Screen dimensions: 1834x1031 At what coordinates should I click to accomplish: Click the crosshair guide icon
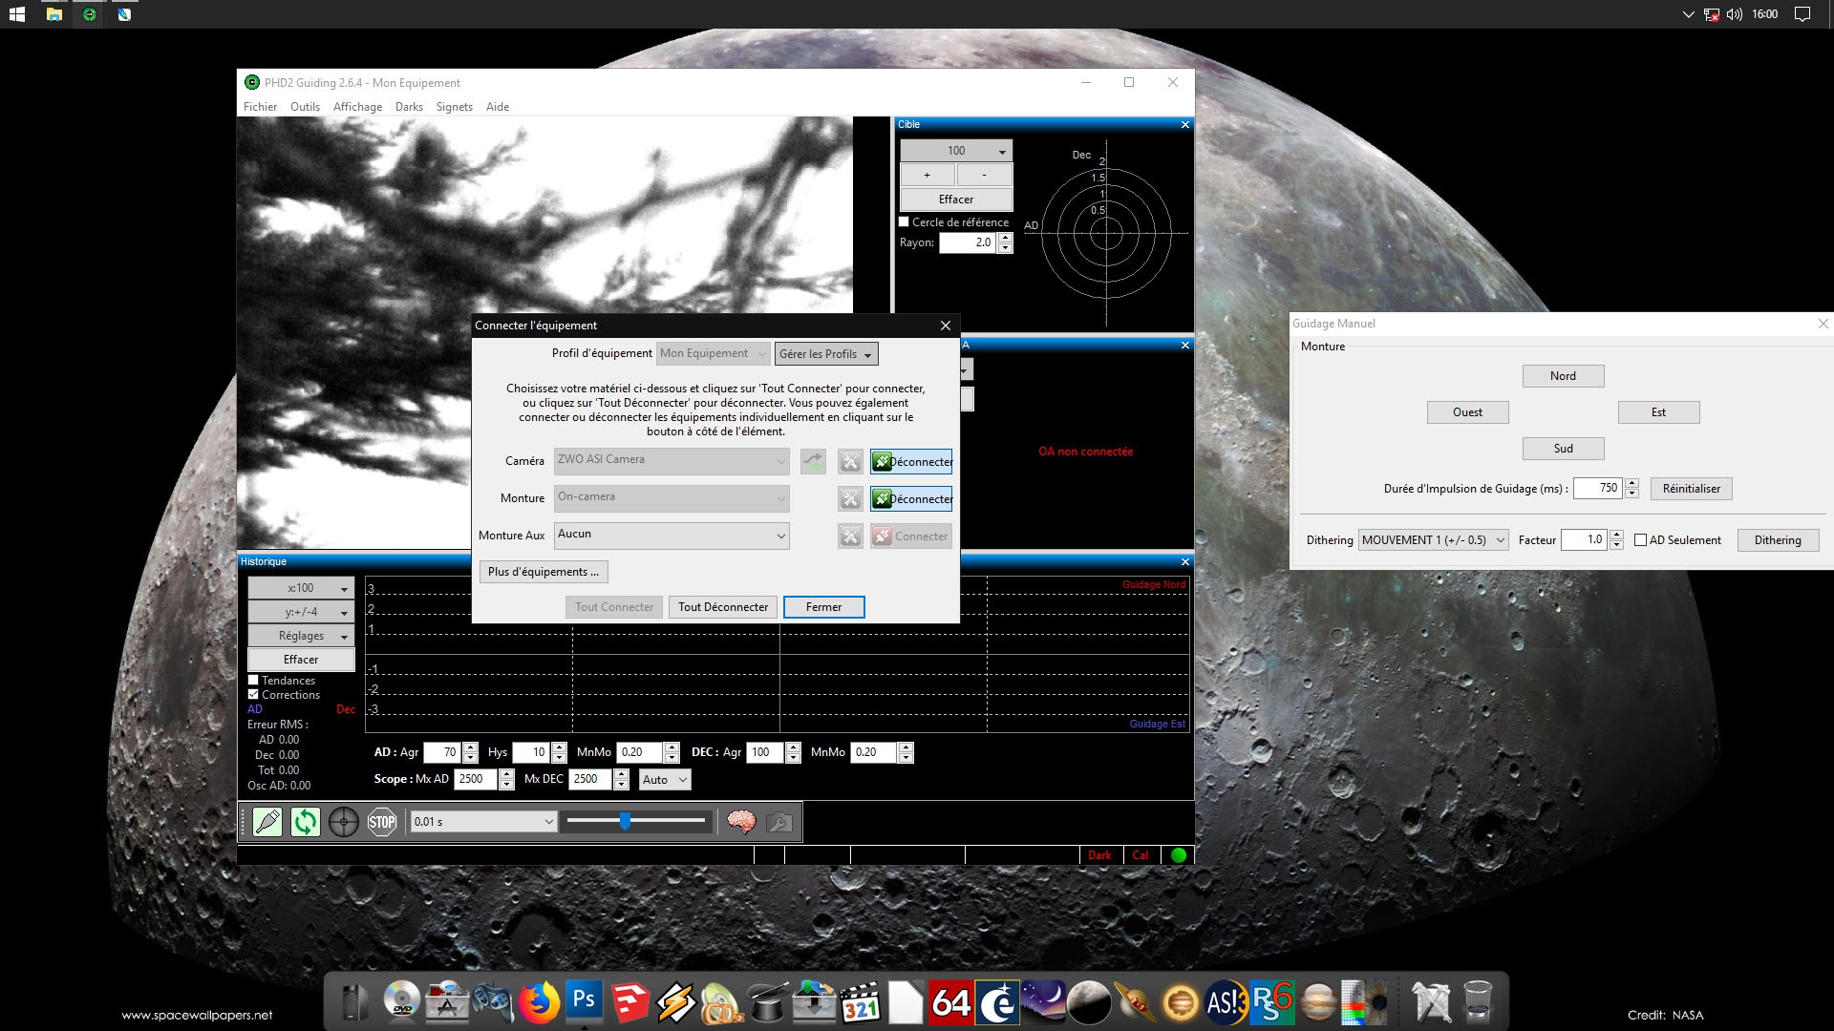(x=344, y=822)
